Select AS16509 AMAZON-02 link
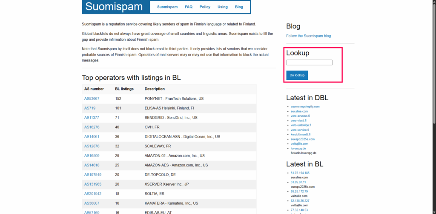Screen dimensions: 436x214 [92, 156]
